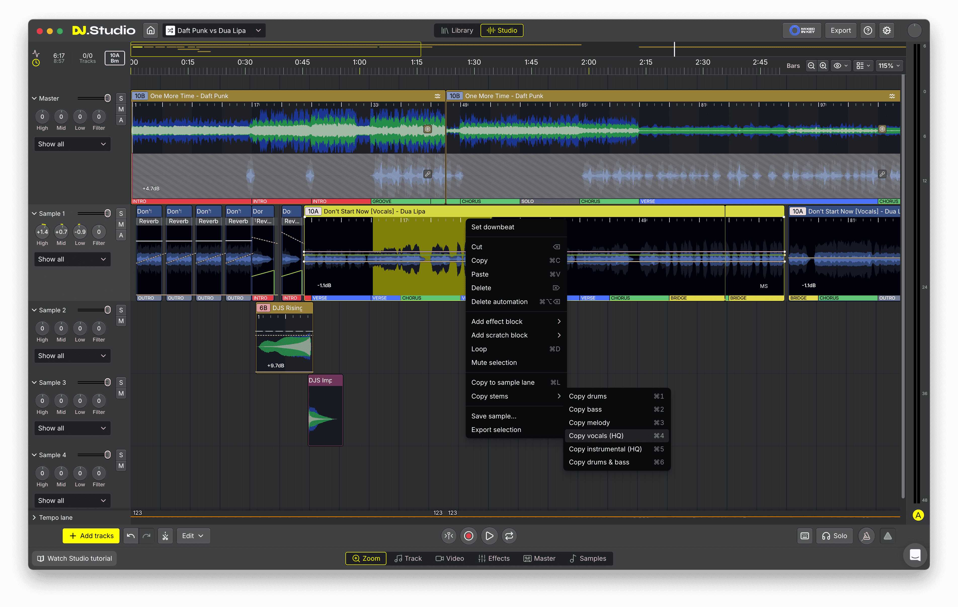Open the Effects bottom tab

click(494, 558)
